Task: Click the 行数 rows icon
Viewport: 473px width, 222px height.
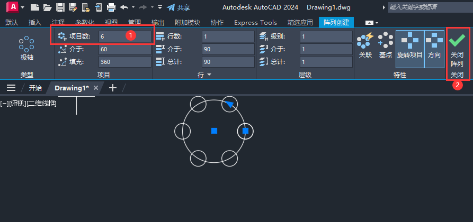Action: pos(160,36)
